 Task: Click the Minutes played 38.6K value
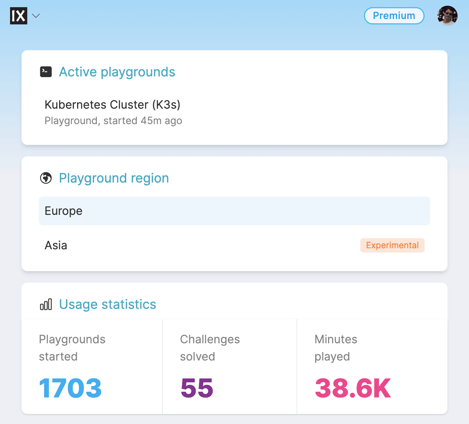[353, 388]
